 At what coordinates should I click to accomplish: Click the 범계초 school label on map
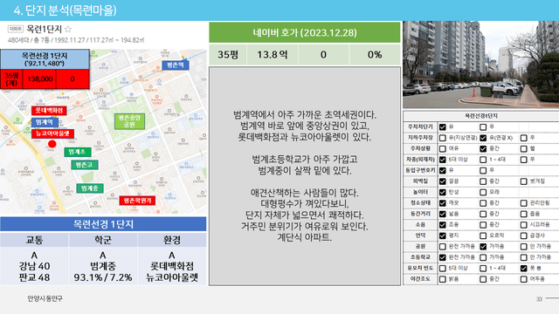tap(78, 152)
